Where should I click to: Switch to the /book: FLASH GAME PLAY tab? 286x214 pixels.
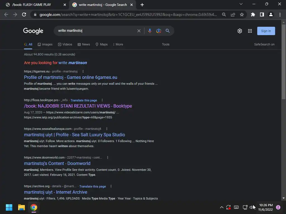tap(34, 5)
